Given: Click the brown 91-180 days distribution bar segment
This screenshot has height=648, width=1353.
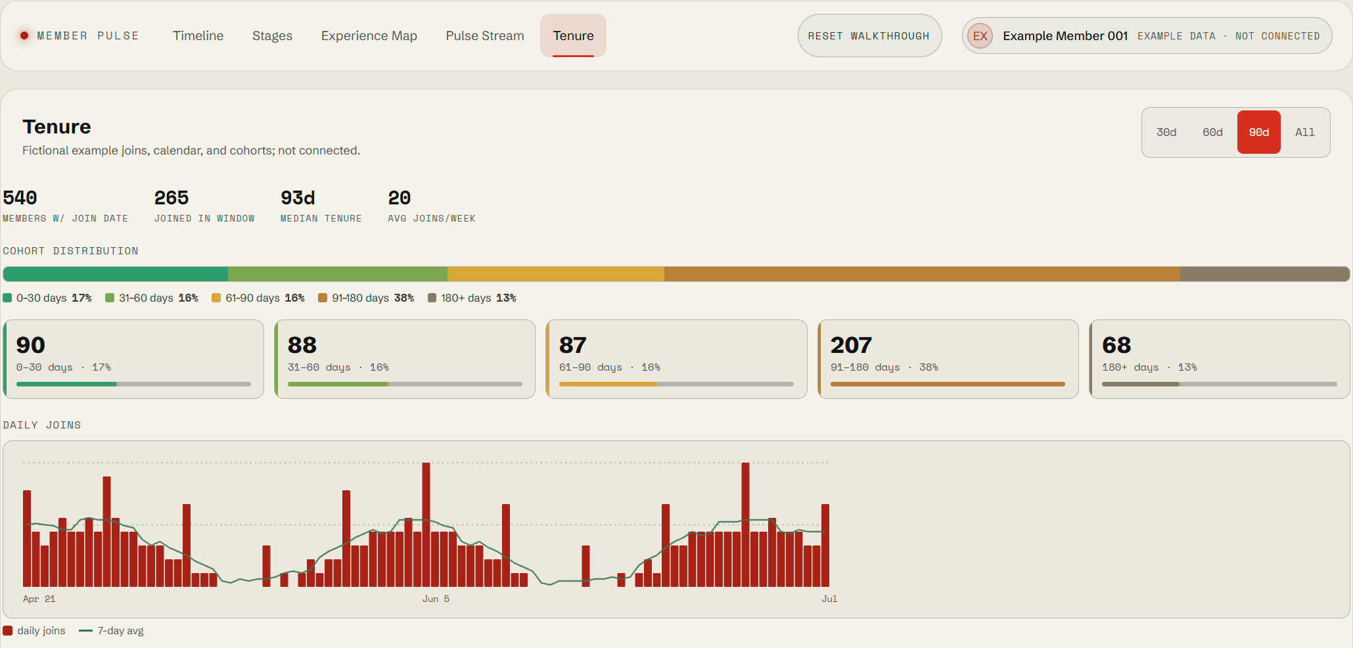Looking at the screenshot, I should point(922,274).
